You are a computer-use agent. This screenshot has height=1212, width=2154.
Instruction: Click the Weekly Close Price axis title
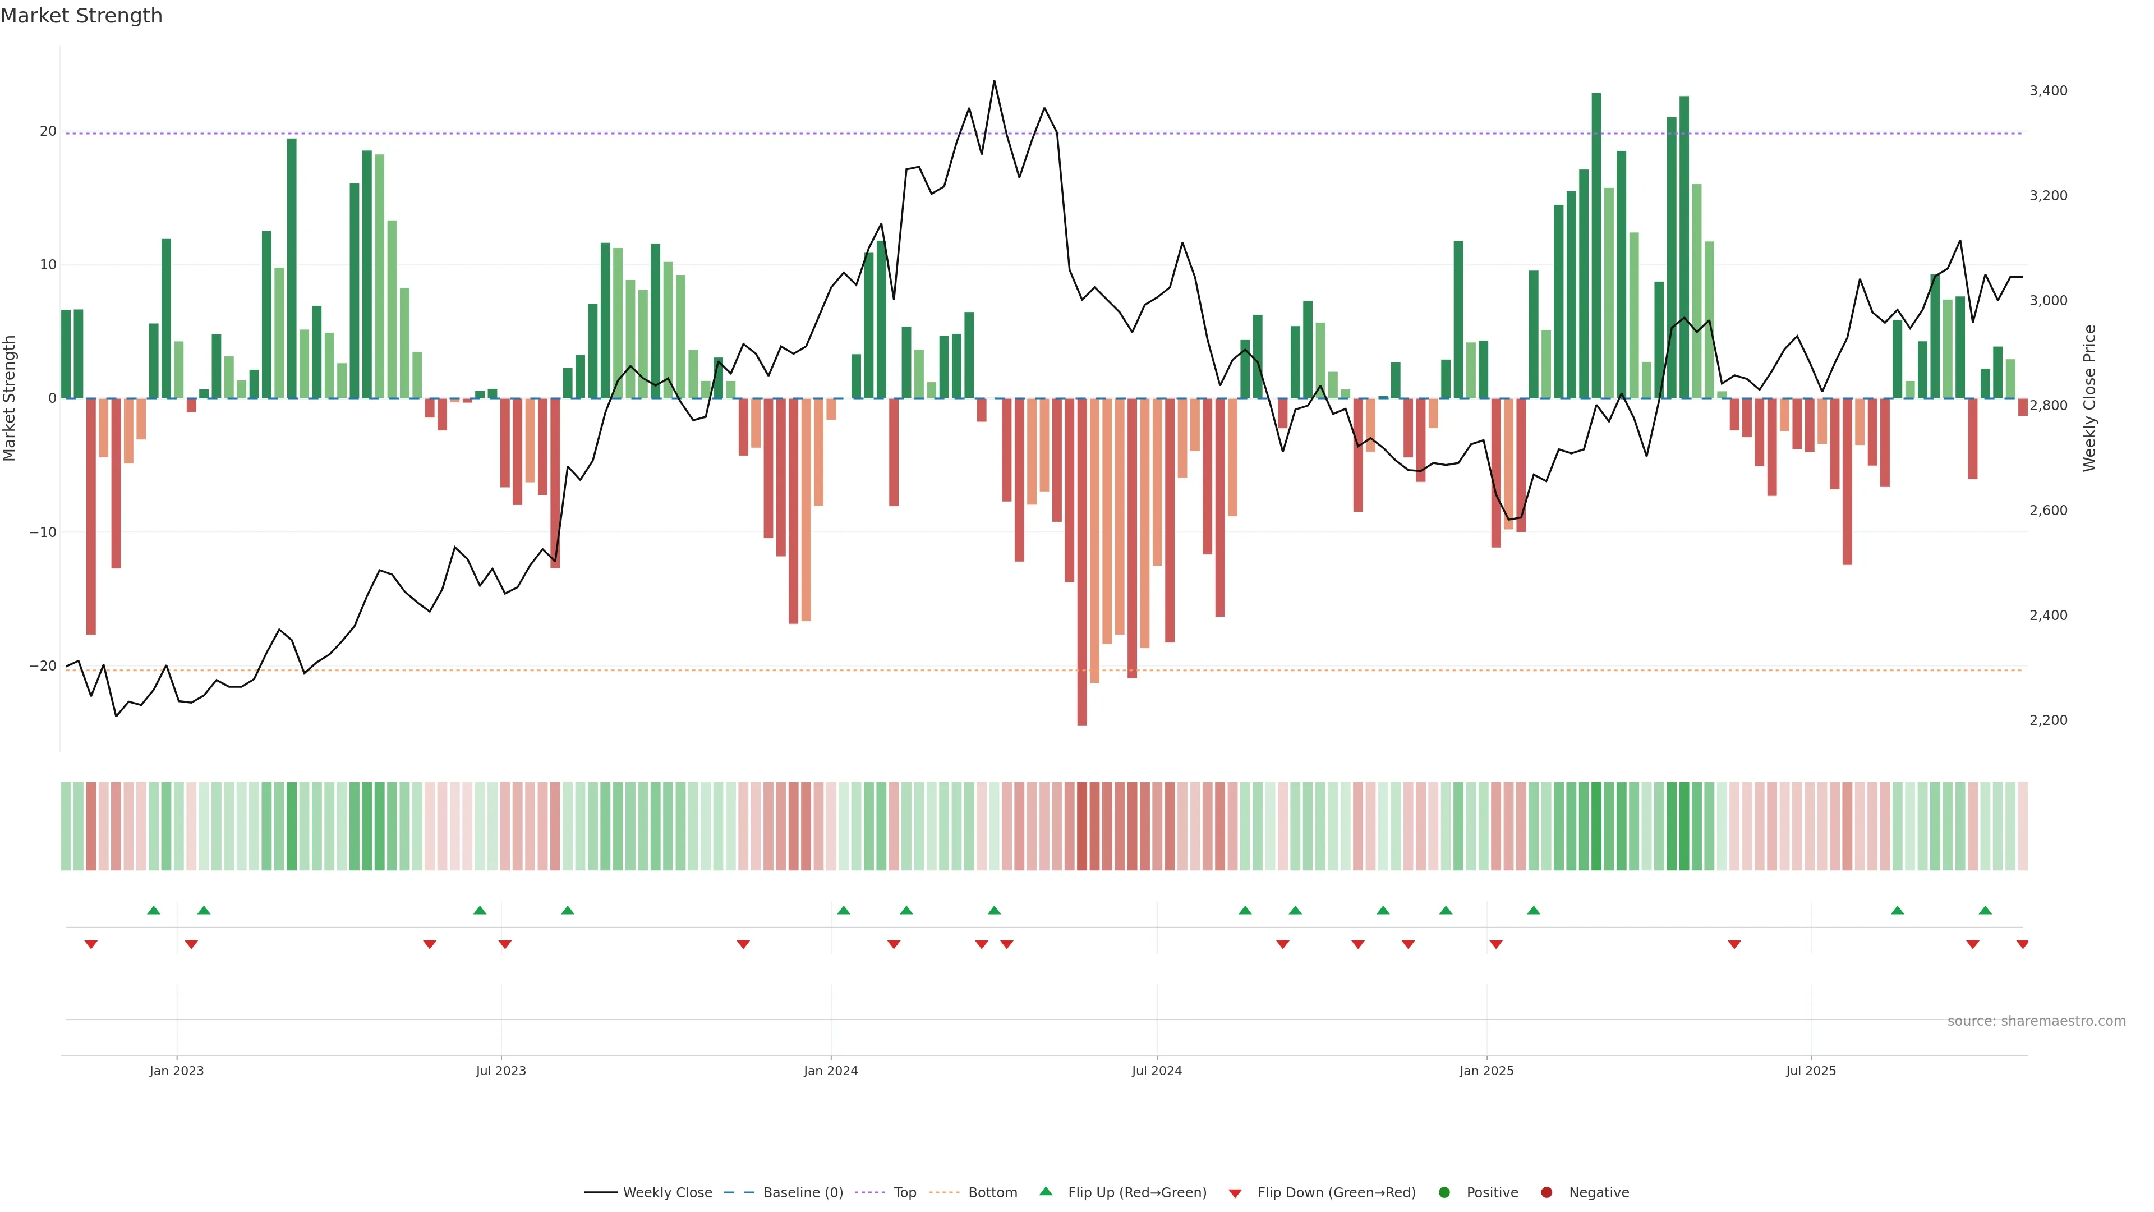pyautogui.click(x=2089, y=398)
